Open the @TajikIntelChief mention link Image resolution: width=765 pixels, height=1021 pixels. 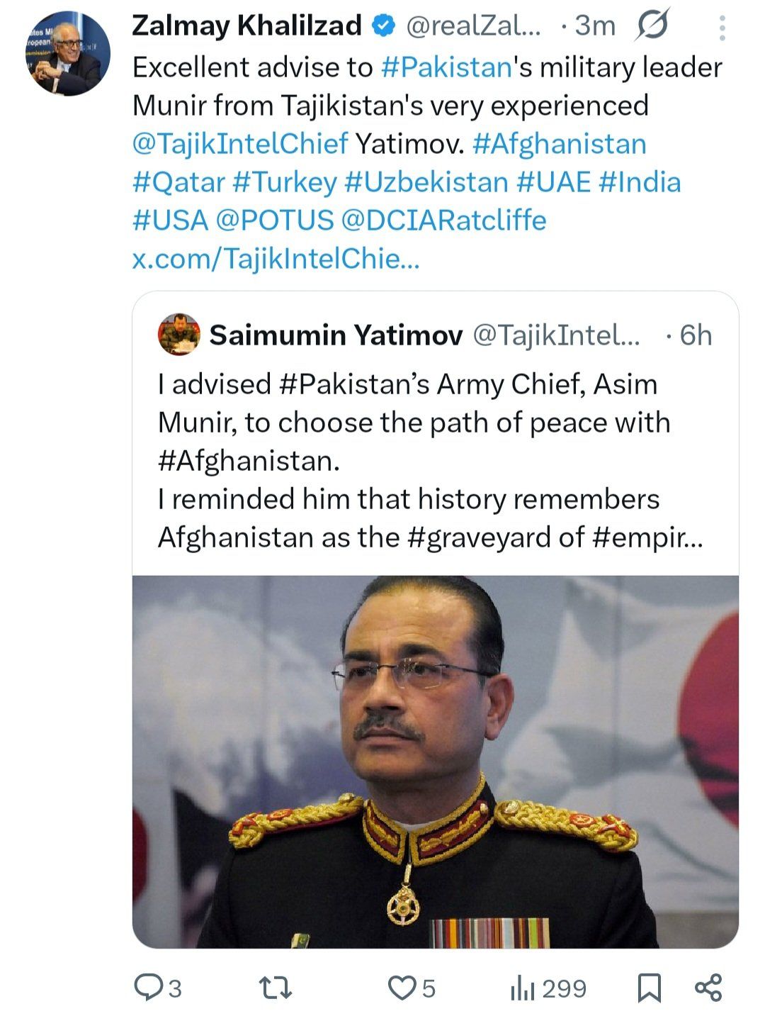pos(240,144)
